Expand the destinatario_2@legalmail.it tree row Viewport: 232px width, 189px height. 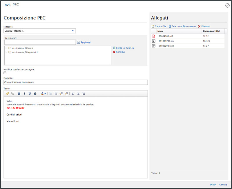[x=6, y=52]
